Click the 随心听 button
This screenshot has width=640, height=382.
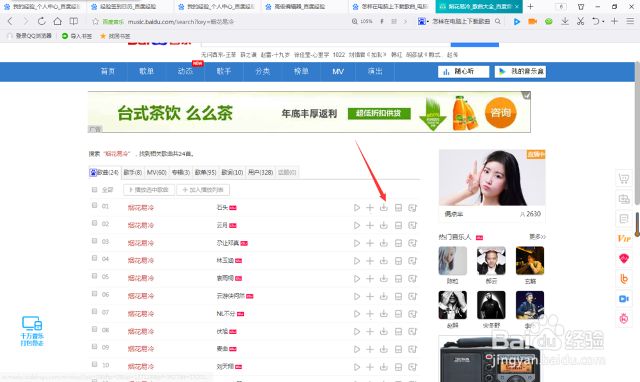[x=463, y=72]
